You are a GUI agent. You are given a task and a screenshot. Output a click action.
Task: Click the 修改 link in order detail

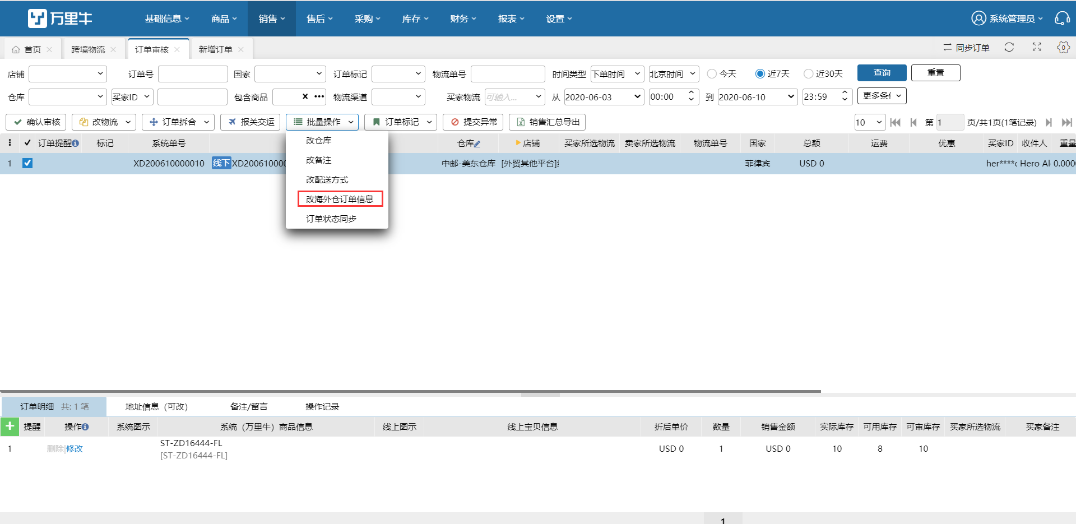(75, 448)
